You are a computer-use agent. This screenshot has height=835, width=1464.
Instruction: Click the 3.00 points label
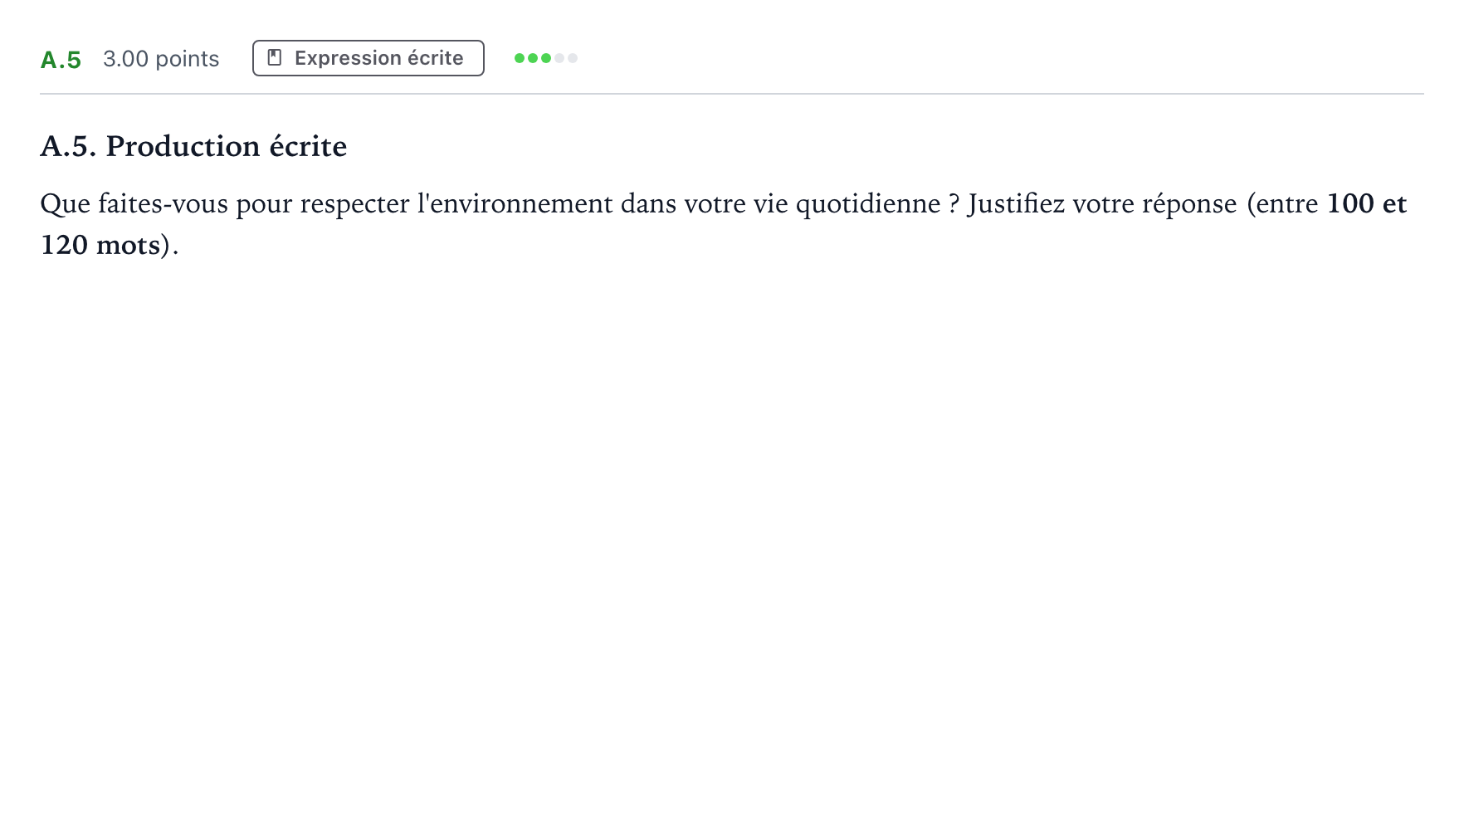pyautogui.click(x=161, y=59)
